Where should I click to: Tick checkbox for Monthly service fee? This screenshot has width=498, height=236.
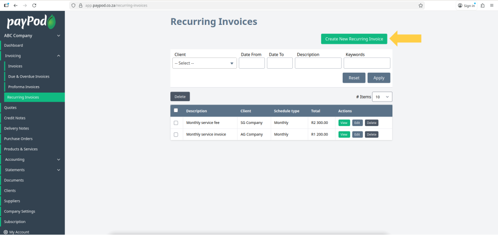point(176,123)
